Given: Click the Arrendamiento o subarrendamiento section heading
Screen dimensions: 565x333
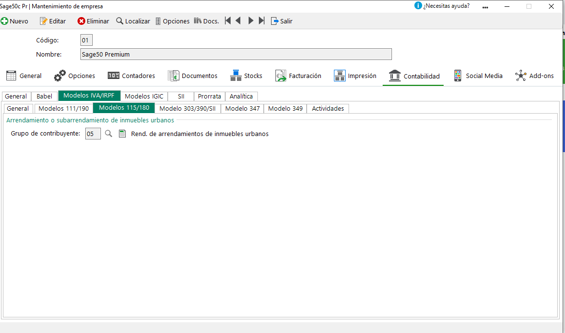Looking at the screenshot, I should [90, 120].
